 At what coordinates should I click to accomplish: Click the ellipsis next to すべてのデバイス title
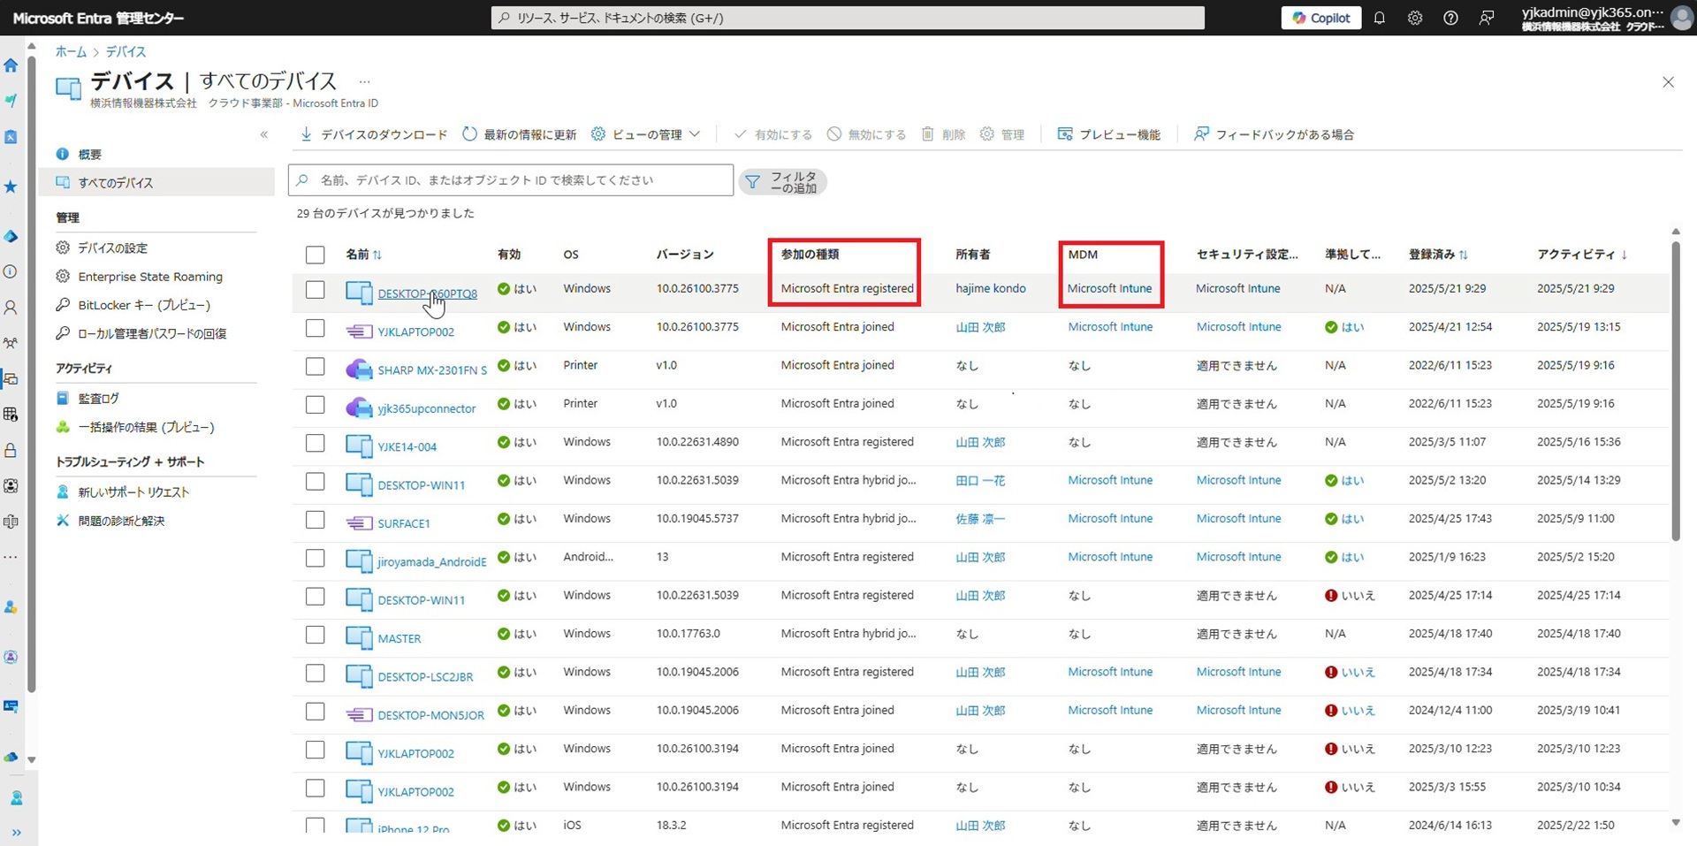pos(364,81)
